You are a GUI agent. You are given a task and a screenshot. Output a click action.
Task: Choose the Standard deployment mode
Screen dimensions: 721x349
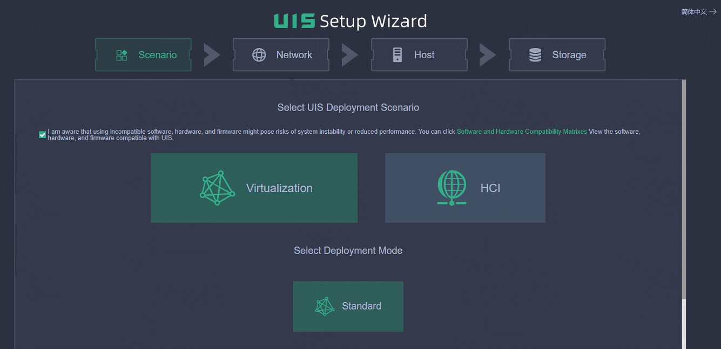[348, 306]
